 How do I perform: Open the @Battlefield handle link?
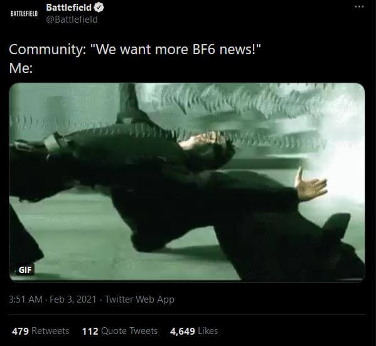[x=72, y=20]
